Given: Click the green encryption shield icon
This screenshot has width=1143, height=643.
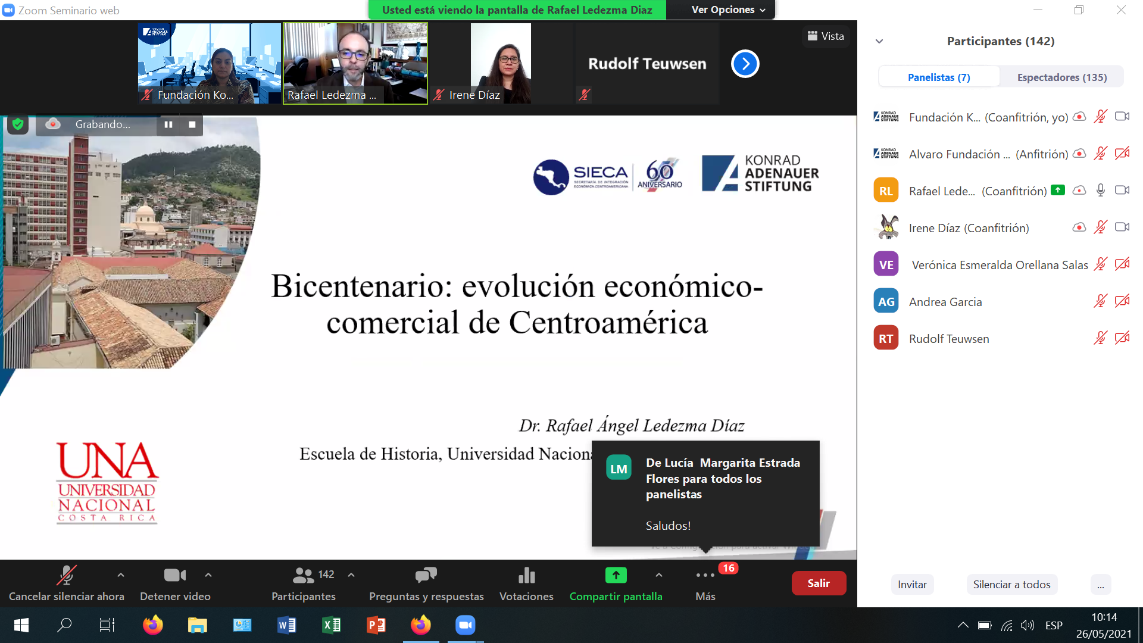Looking at the screenshot, I should pyautogui.click(x=18, y=124).
